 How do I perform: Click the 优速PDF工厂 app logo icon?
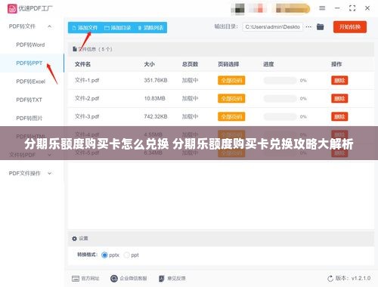(12, 8)
